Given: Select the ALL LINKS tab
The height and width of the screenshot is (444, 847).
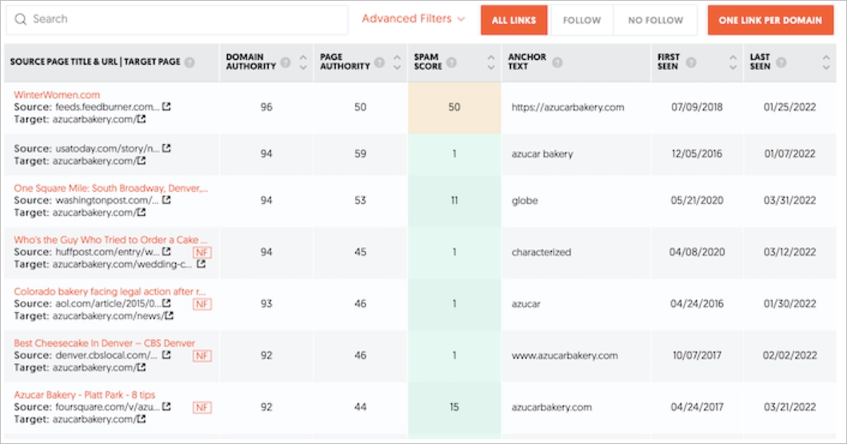Looking at the screenshot, I should click(513, 20).
